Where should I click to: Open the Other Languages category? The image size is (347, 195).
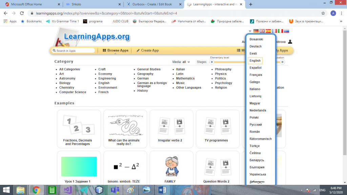188,88
